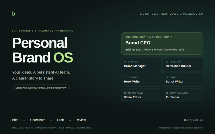Click the 'Drafts with sources, context, and human review' pill
Screen dimensions: 215x134
(41, 88)
